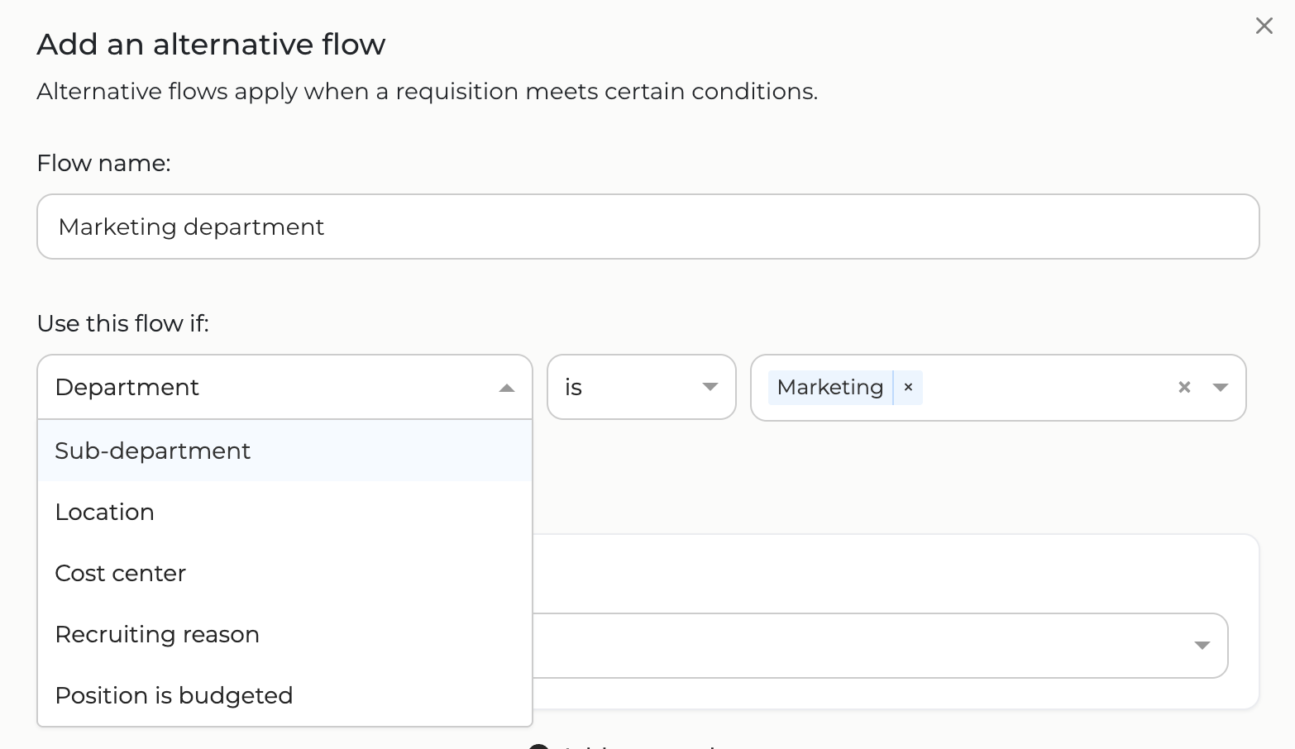Select the Recruiting reason option

pyautogui.click(x=284, y=634)
